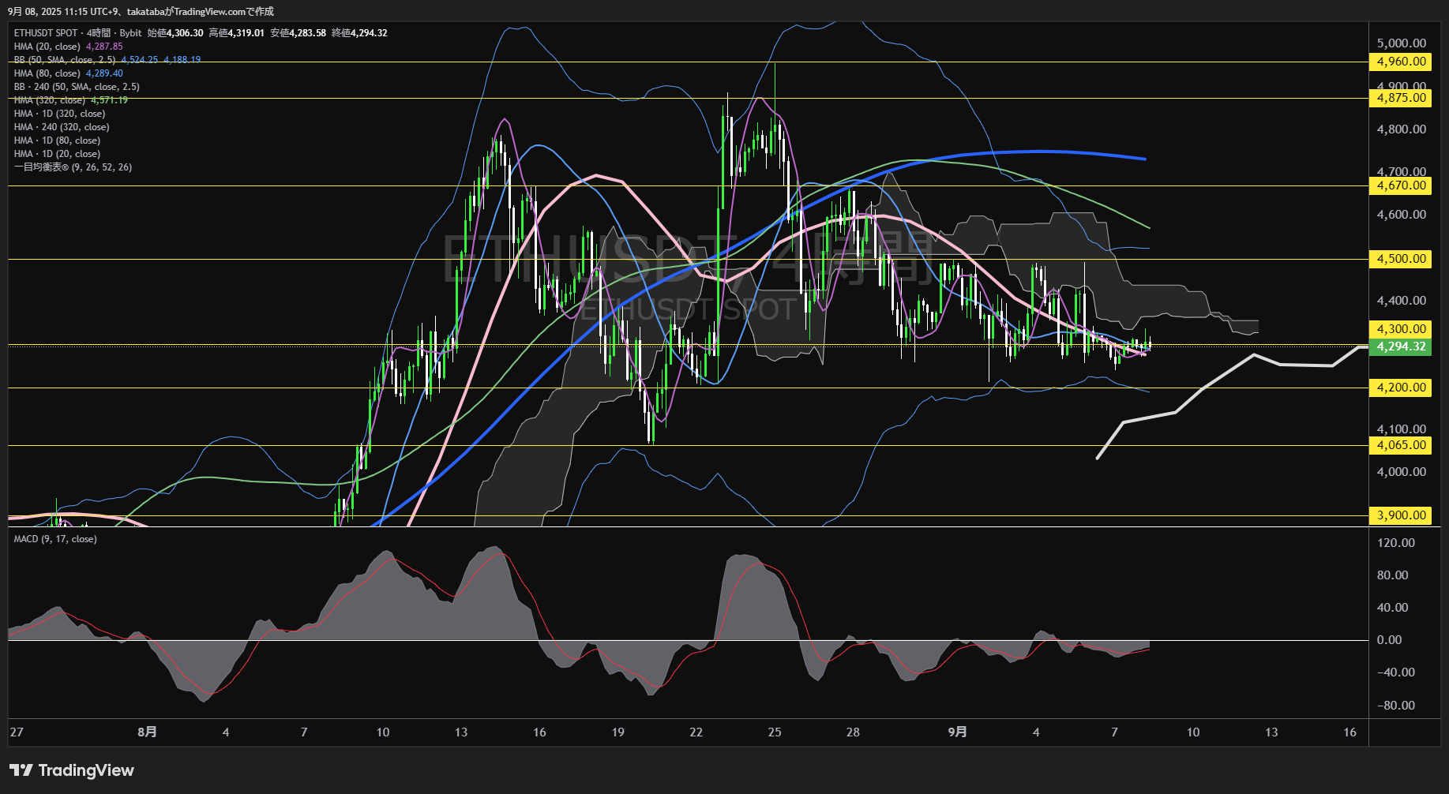Click the 120.00 MACD axis value
The height and width of the screenshot is (794, 1449).
(1396, 543)
